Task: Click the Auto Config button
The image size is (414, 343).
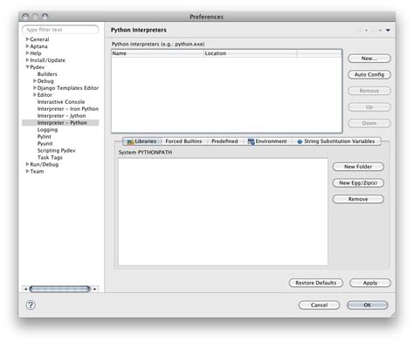Action: tap(369, 75)
